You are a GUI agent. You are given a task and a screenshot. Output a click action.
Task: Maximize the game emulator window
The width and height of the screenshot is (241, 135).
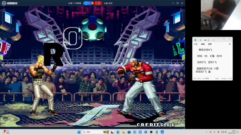pyautogui.click(x=178, y=3)
